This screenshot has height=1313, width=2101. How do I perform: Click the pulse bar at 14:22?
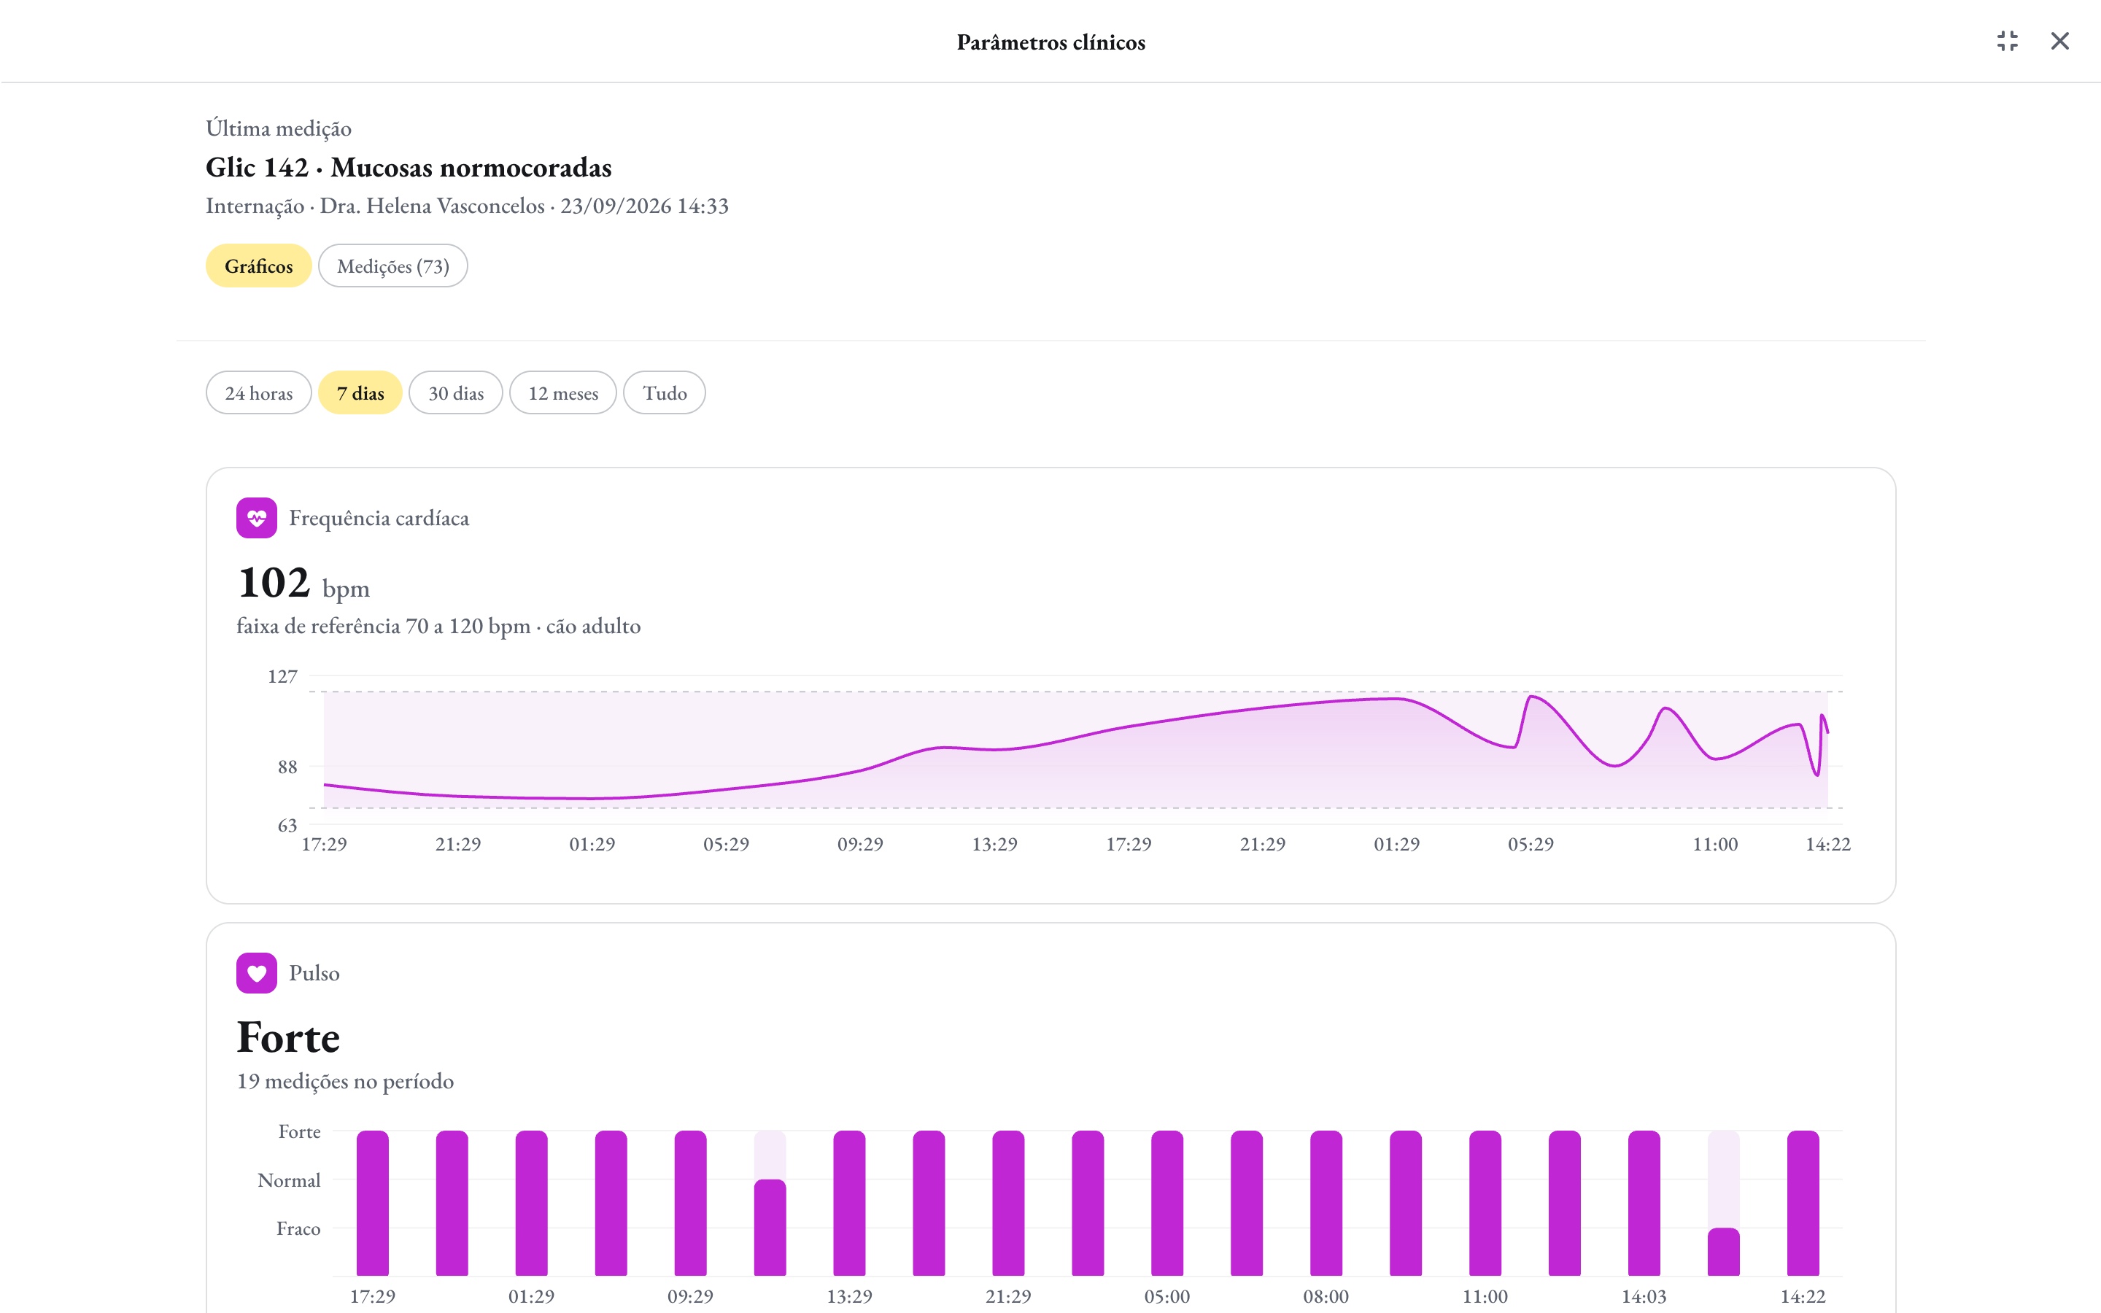tap(1803, 1203)
